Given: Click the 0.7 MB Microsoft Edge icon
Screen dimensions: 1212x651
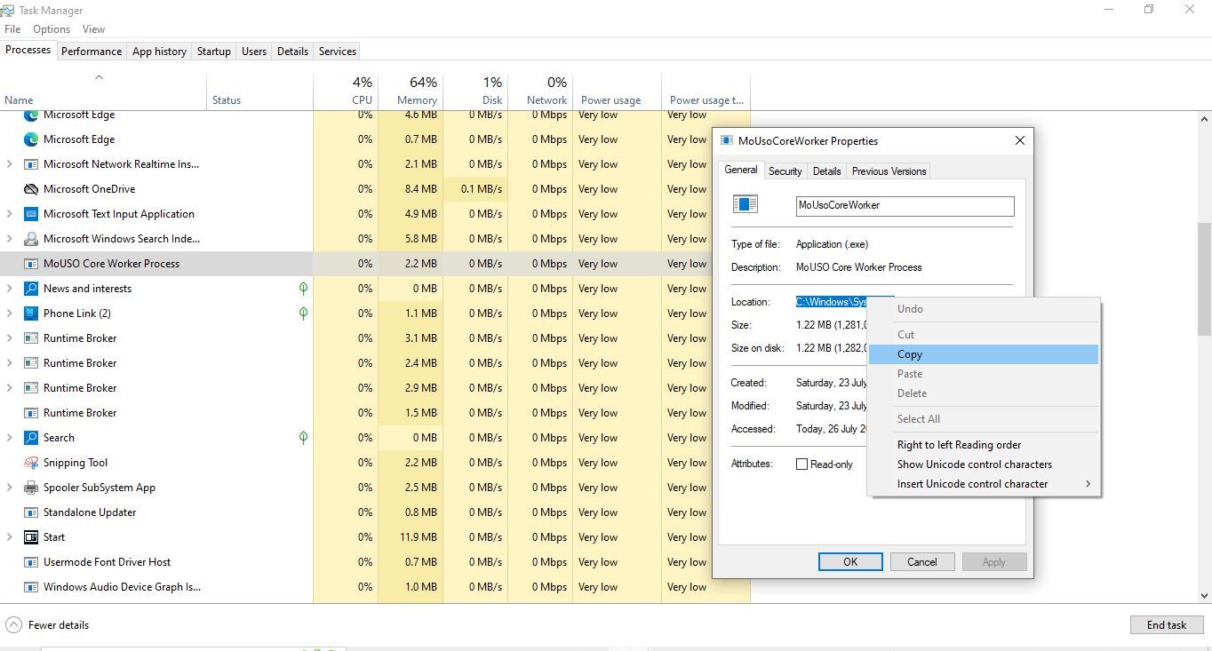Looking at the screenshot, I should click(31, 139).
